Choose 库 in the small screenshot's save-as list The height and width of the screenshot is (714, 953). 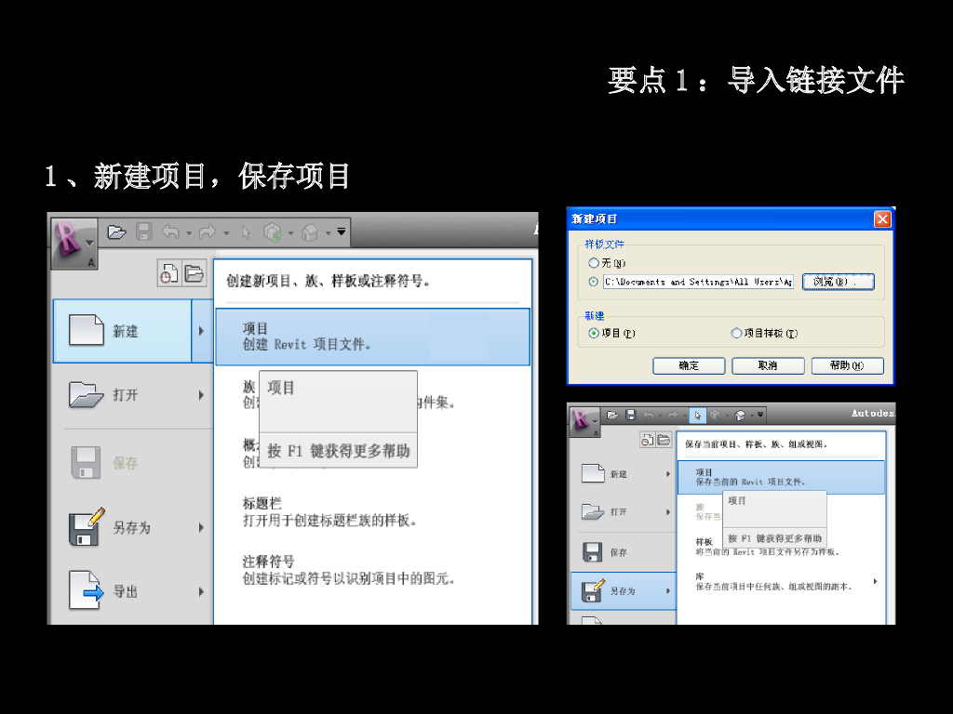(x=775, y=582)
